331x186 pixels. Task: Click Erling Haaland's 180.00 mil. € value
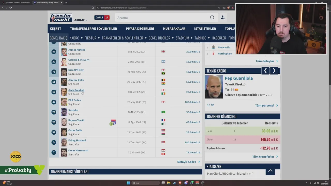coord(192,142)
